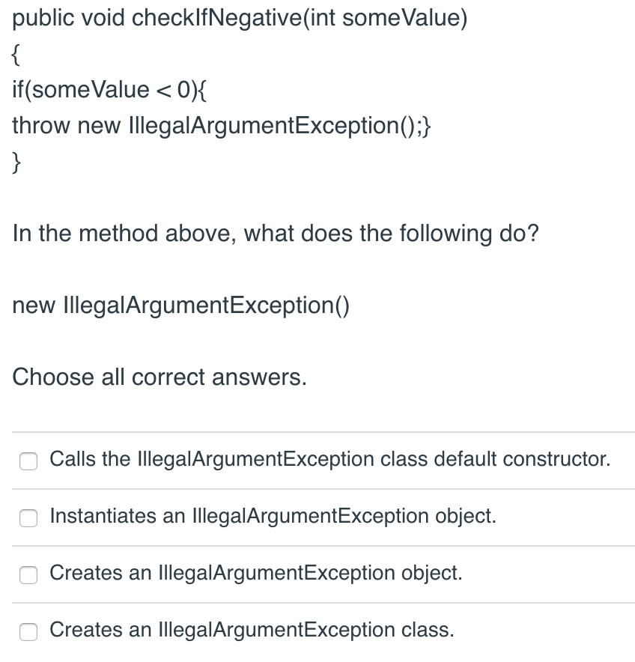
Task: Select checkbox beside "Creates an IllegalArgumentException object"
Action: coord(28,575)
